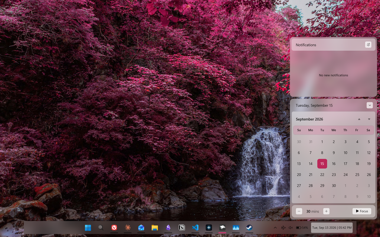Screen dimensions: 380x237
Task: Select September 30 in the calendar
Action: coord(334,186)
